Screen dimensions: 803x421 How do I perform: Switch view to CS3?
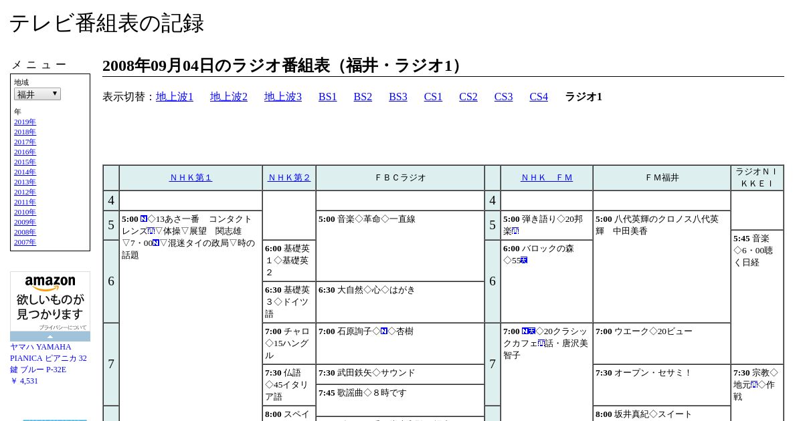coord(503,97)
